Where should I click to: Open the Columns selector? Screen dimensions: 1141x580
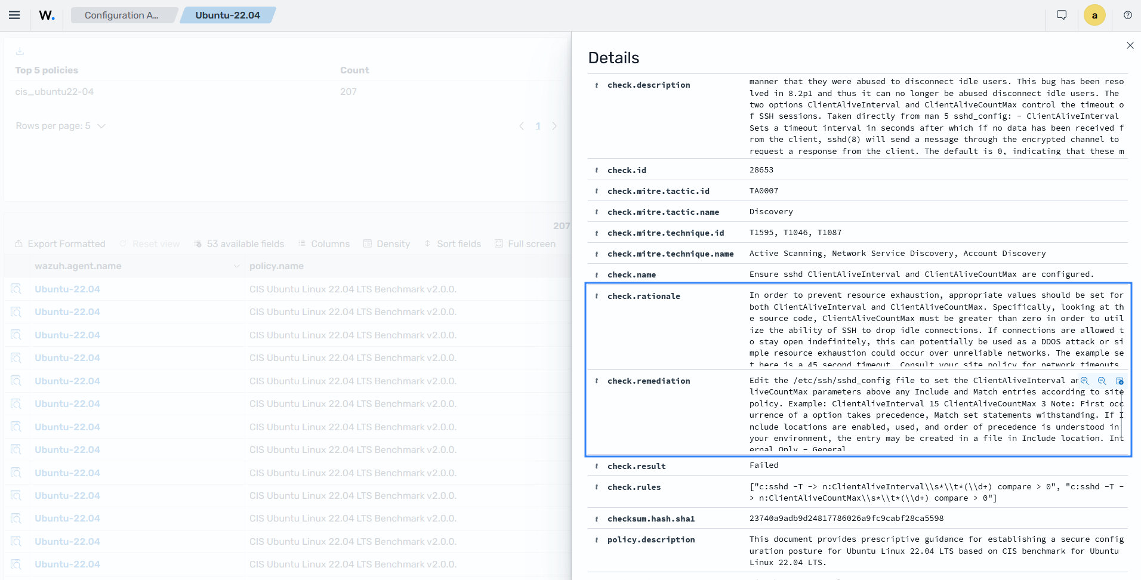[x=324, y=244]
